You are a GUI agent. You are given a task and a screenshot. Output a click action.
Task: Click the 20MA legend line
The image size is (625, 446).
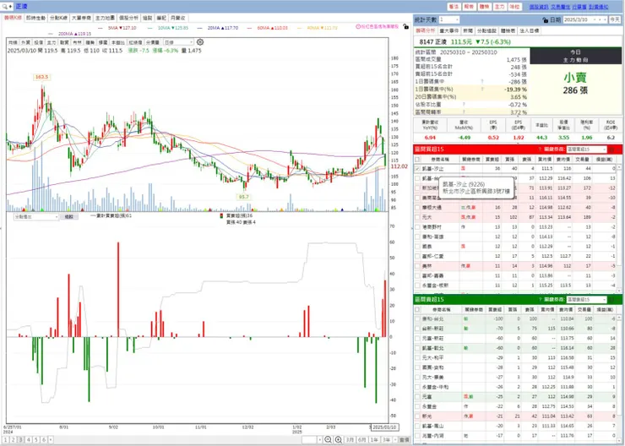(x=218, y=28)
